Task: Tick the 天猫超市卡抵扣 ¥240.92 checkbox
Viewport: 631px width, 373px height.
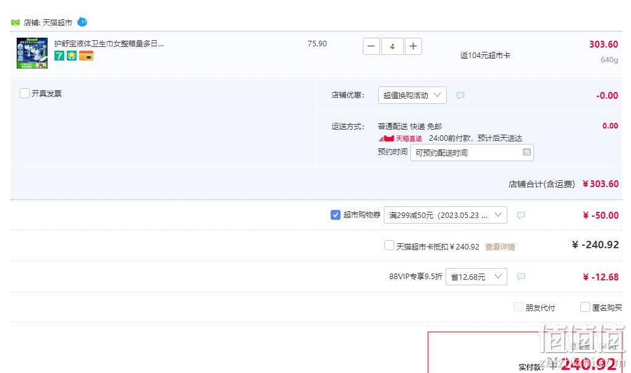Action: pyautogui.click(x=389, y=245)
